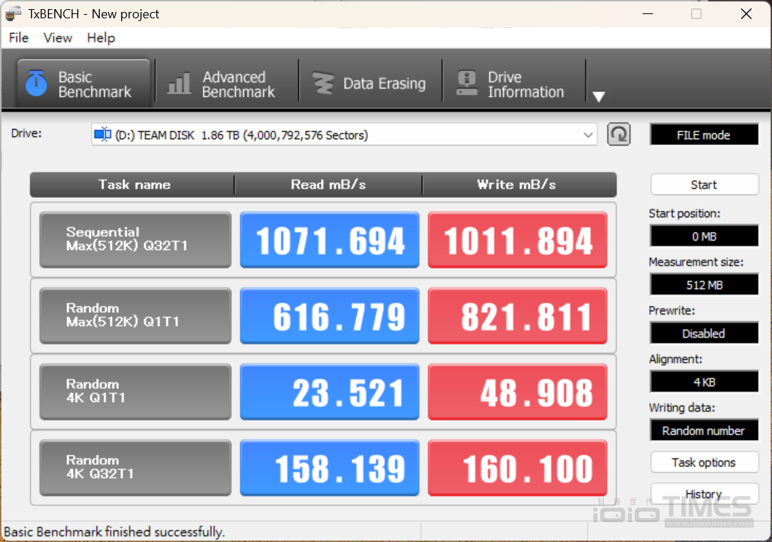The image size is (772, 542).
Task: Click the drive refresh icon
Action: pos(619,134)
